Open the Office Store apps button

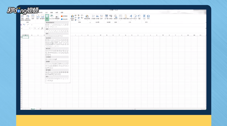coord(64,16)
